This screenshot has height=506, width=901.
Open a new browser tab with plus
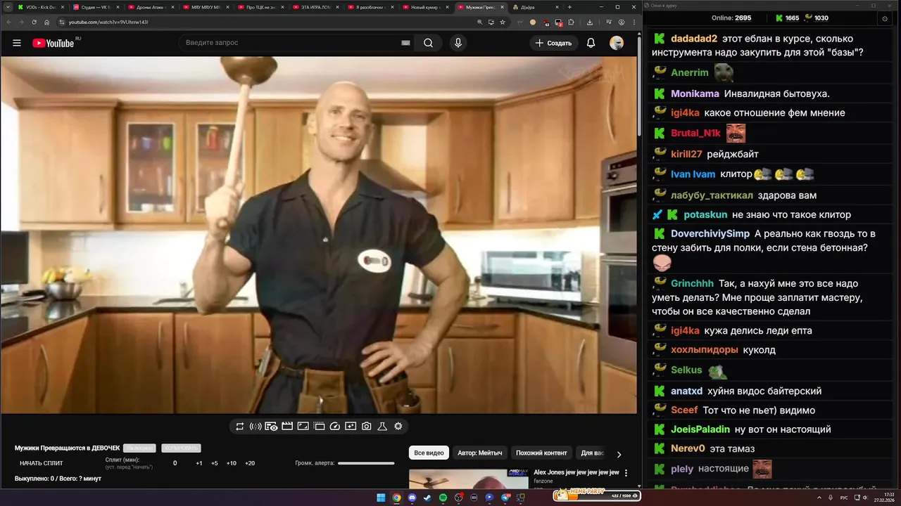569,7
